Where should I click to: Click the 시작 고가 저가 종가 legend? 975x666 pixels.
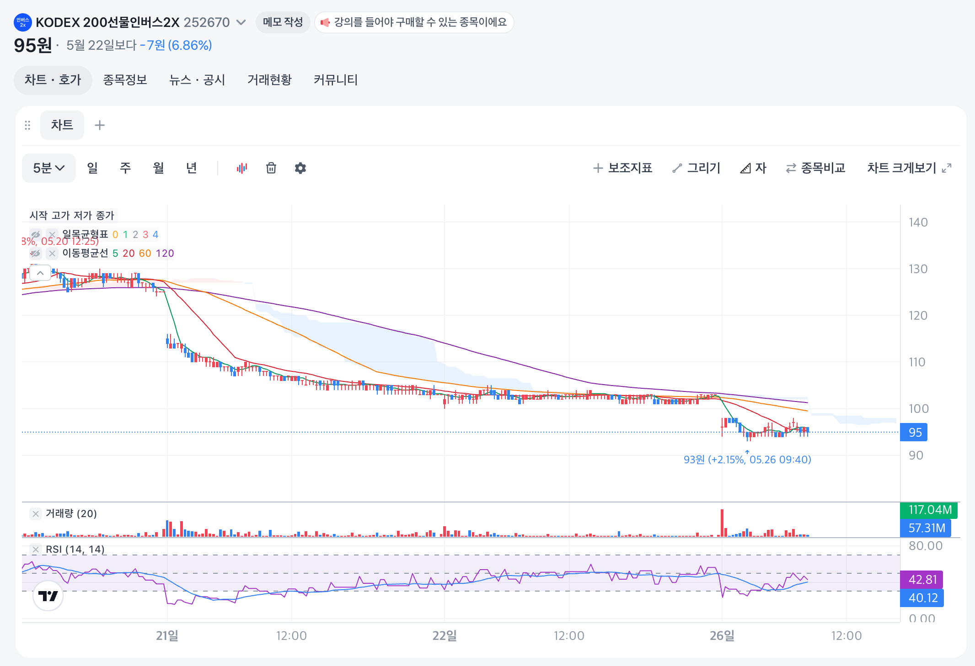(x=72, y=215)
